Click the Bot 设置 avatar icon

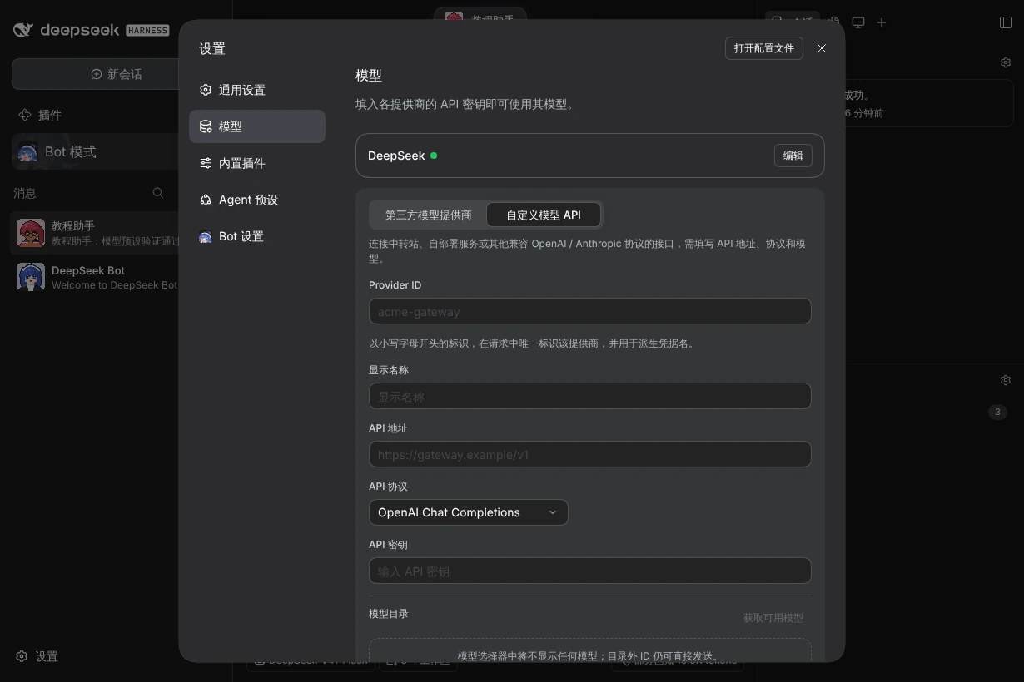click(206, 237)
